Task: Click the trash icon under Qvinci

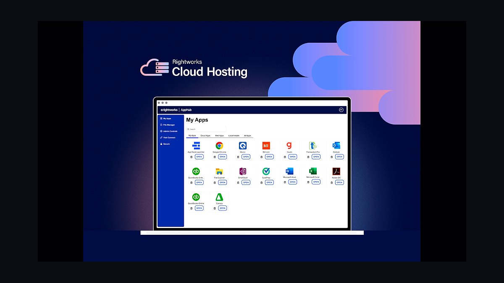Action: click(x=238, y=157)
